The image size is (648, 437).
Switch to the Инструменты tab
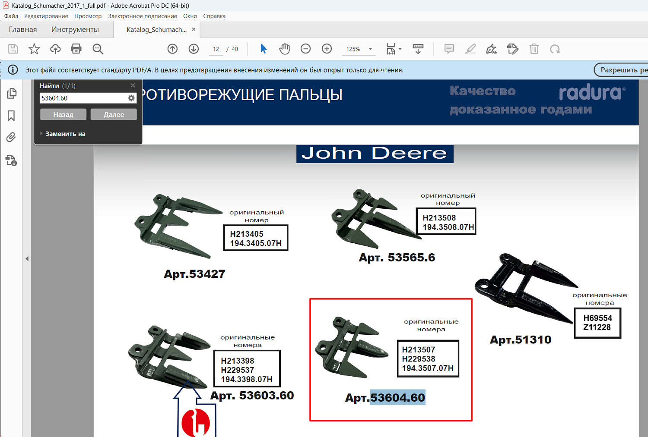point(75,29)
